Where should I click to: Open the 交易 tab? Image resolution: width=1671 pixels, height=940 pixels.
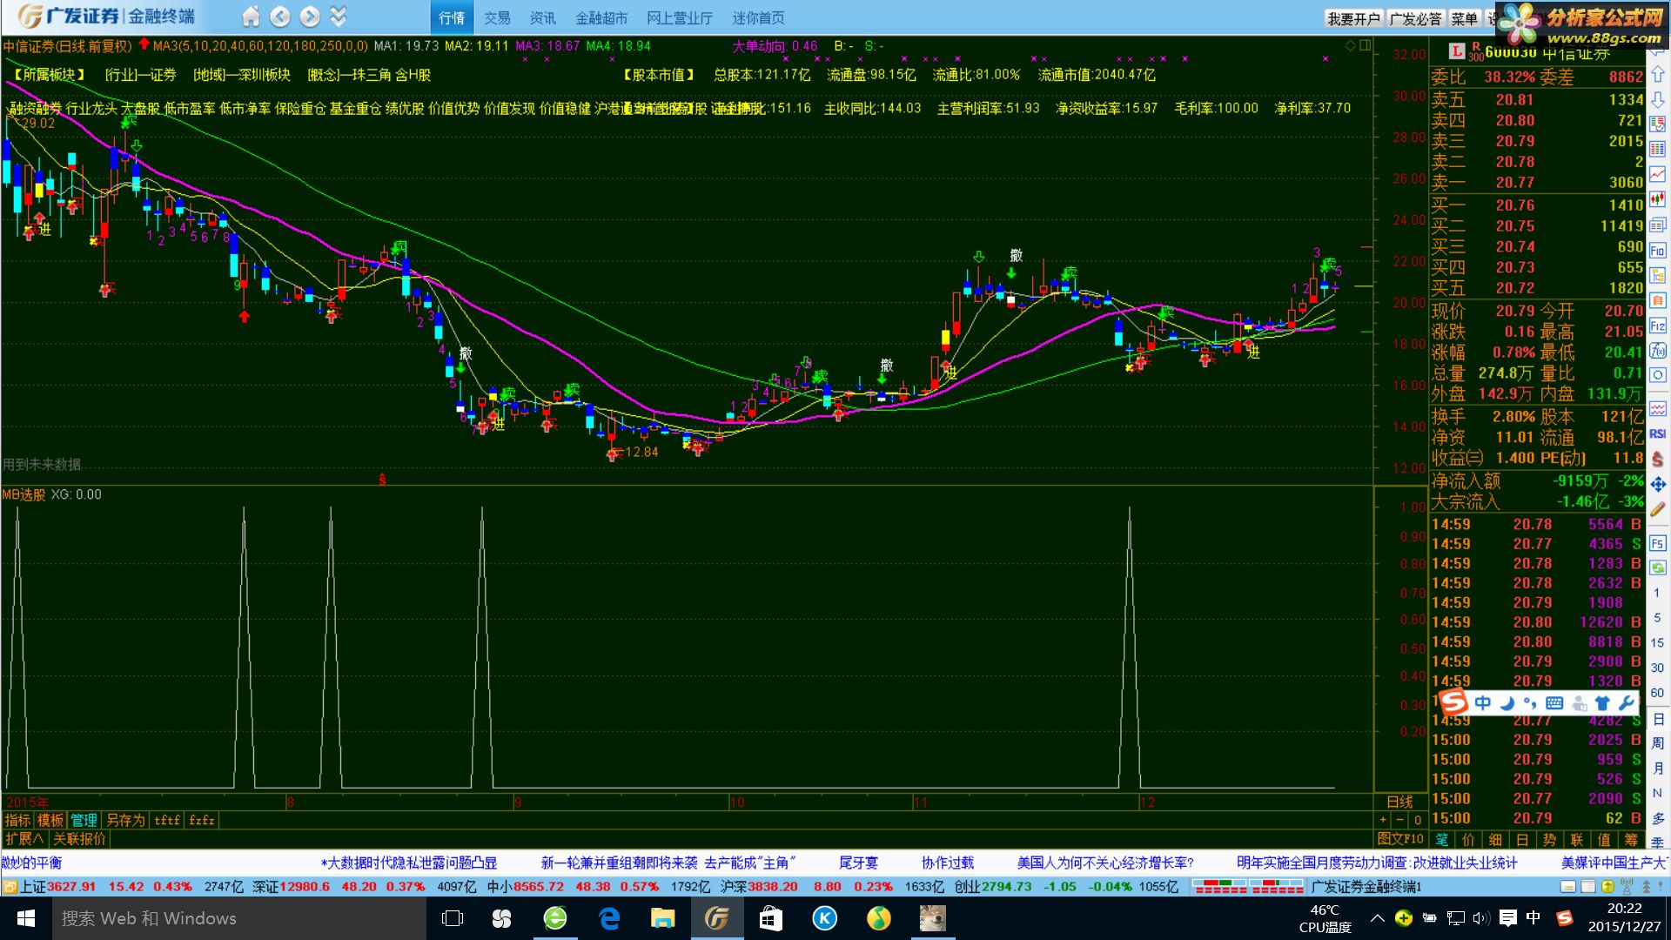click(x=497, y=17)
